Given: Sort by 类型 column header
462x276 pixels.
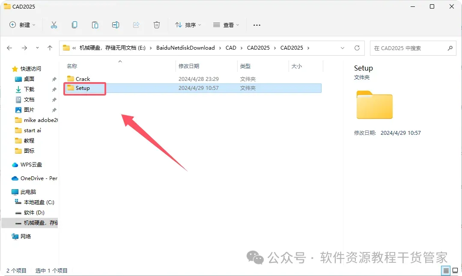Looking at the screenshot, I should pyautogui.click(x=245, y=66).
